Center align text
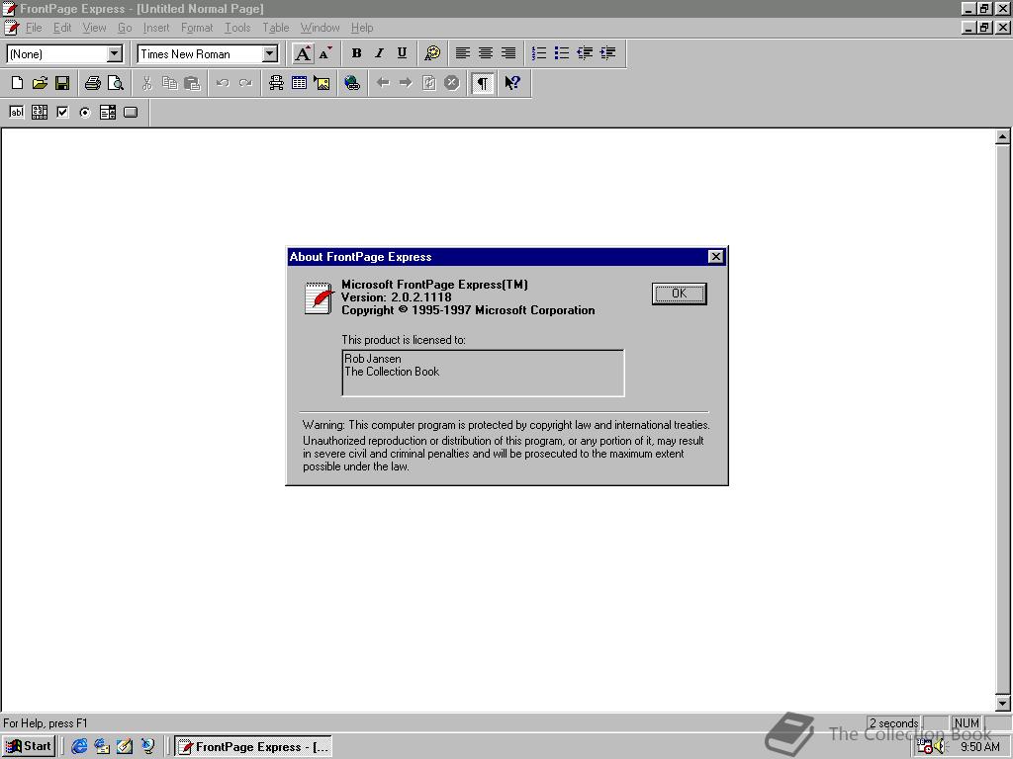This screenshot has width=1013, height=759. click(485, 53)
